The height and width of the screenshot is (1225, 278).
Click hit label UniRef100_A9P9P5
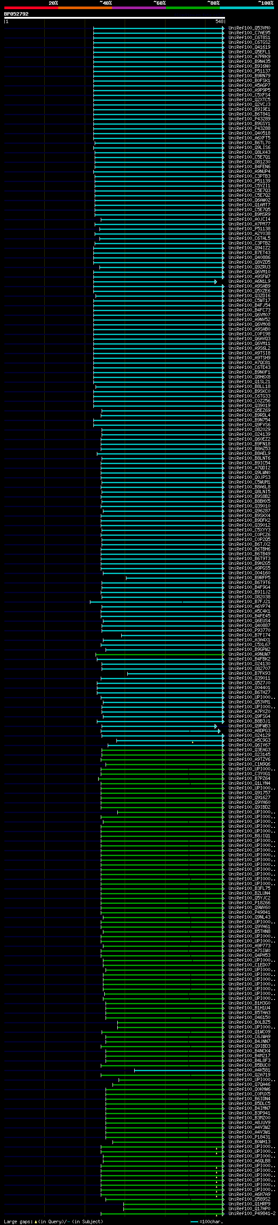click(249, 90)
